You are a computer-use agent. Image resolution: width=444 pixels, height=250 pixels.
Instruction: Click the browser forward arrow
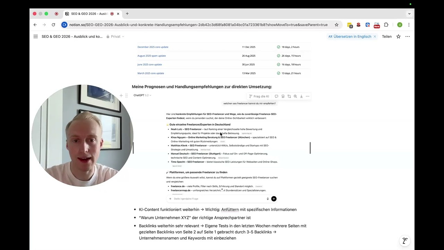tap(44, 25)
